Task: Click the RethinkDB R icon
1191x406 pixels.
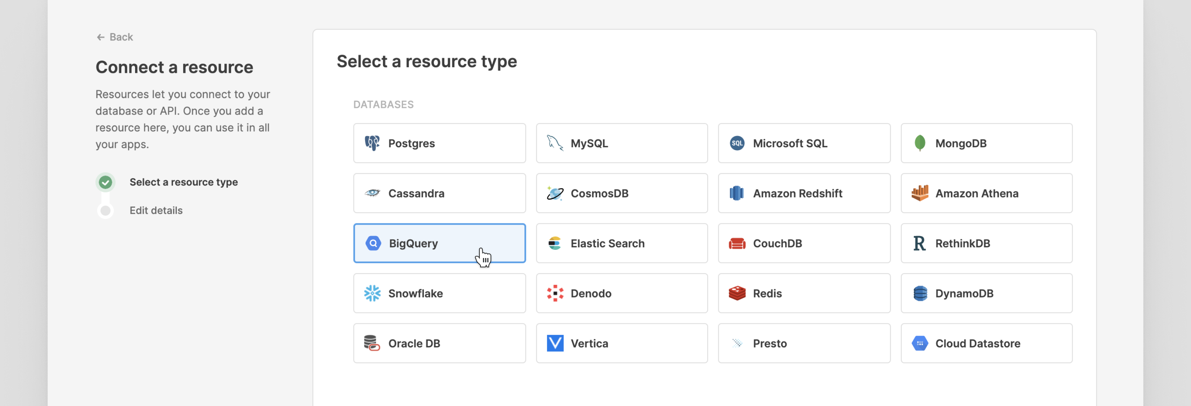Action: (x=919, y=244)
